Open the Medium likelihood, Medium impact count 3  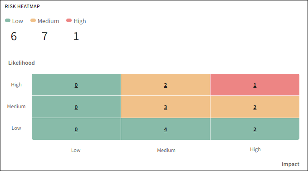tap(166, 107)
